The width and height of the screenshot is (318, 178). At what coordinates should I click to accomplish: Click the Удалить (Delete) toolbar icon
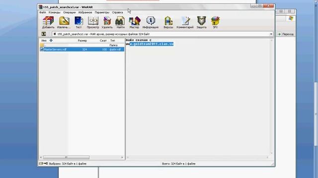[x=107, y=22]
